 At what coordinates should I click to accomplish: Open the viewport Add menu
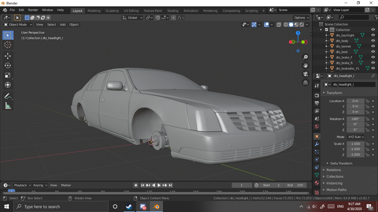(x=63, y=25)
